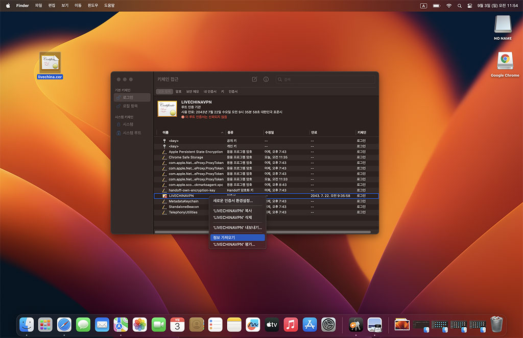Open Messages from the Dock
Screen dimensions: 523x338
[x=83, y=324]
